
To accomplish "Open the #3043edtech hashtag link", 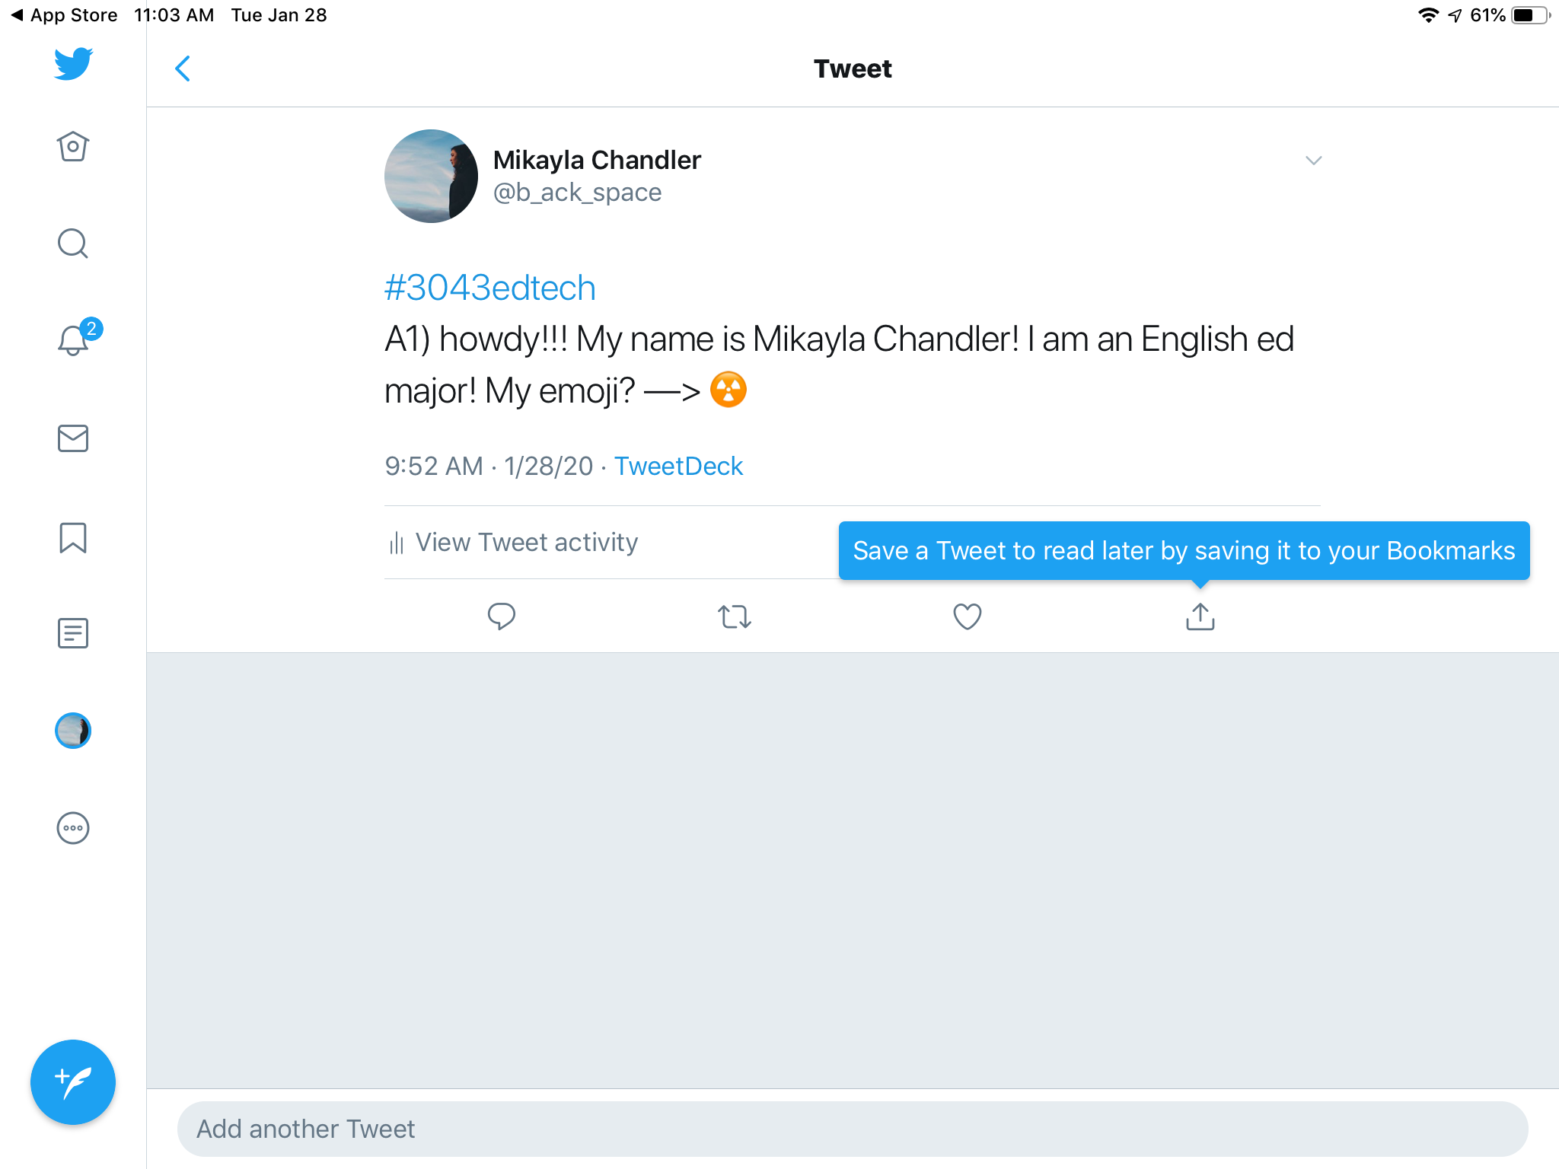I will (489, 288).
